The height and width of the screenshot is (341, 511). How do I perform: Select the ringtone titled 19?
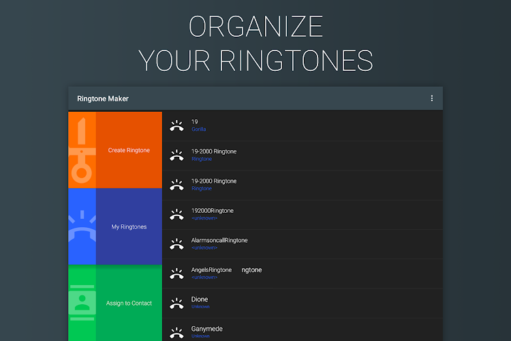coord(195,121)
